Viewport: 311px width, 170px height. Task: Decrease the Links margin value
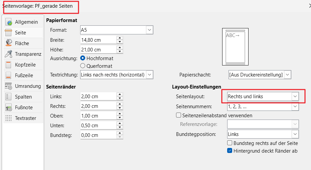120,98
